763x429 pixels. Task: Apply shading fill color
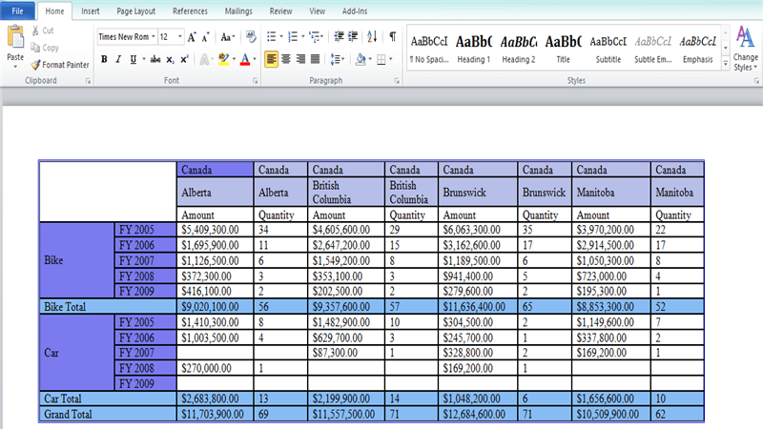tap(361, 59)
